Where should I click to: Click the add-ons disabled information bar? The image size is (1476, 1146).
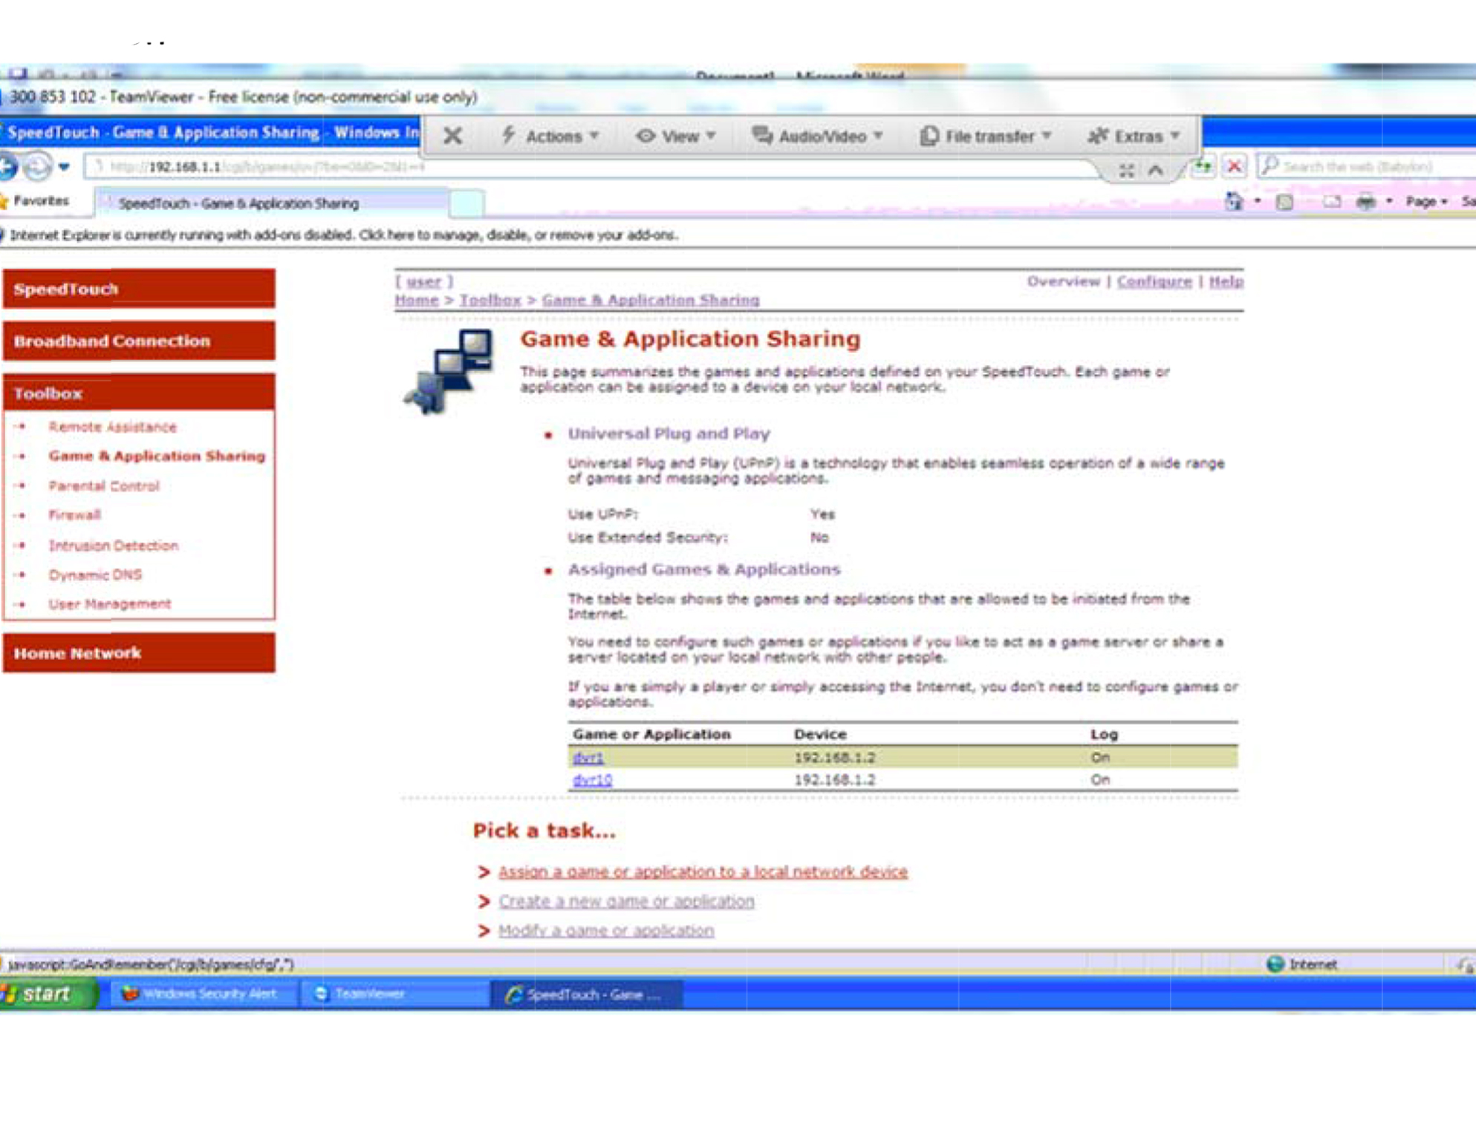point(738,235)
